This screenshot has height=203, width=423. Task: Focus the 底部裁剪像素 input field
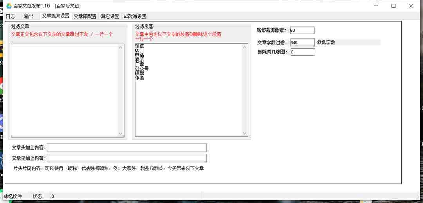click(x=302, y=30)
